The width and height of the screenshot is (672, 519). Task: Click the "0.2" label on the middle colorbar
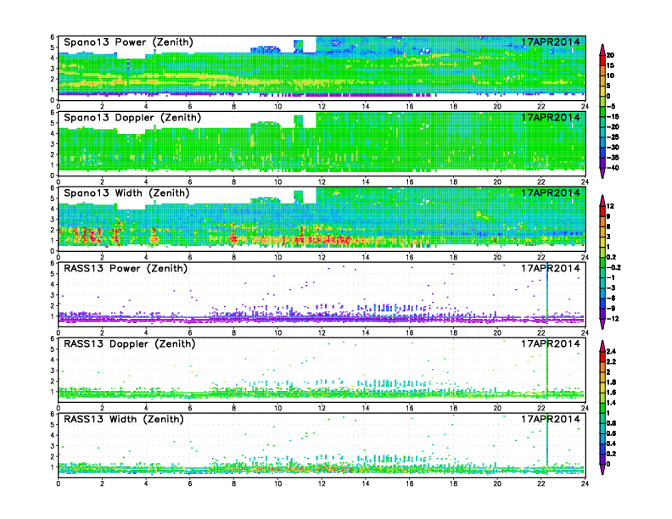(612, 257)
